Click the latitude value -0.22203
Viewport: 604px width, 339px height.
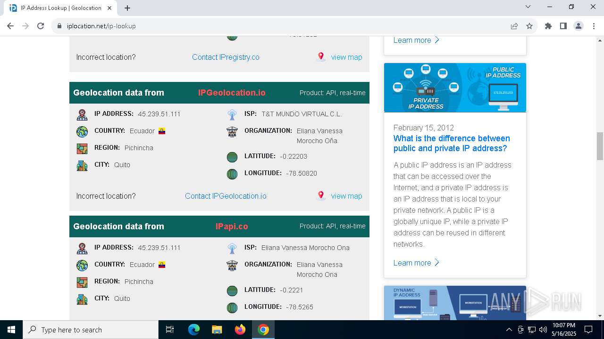click(294, 156)
